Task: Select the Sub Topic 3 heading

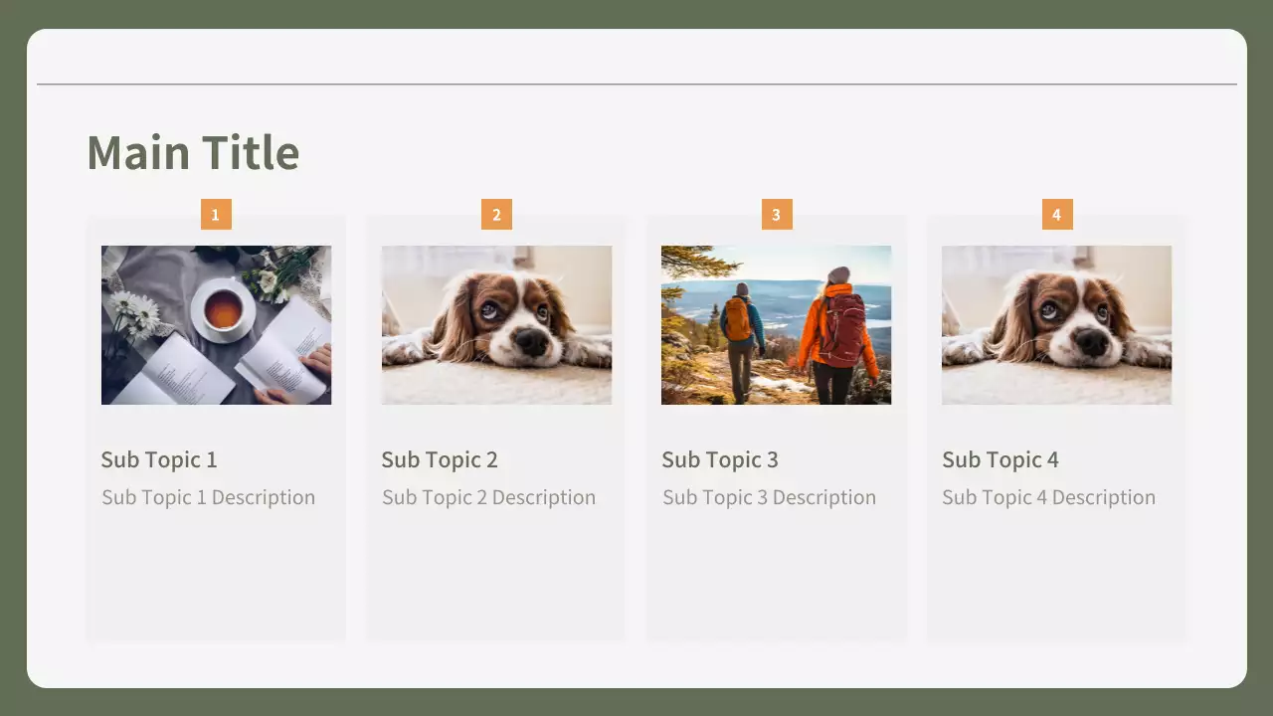Action: point(720,459)
